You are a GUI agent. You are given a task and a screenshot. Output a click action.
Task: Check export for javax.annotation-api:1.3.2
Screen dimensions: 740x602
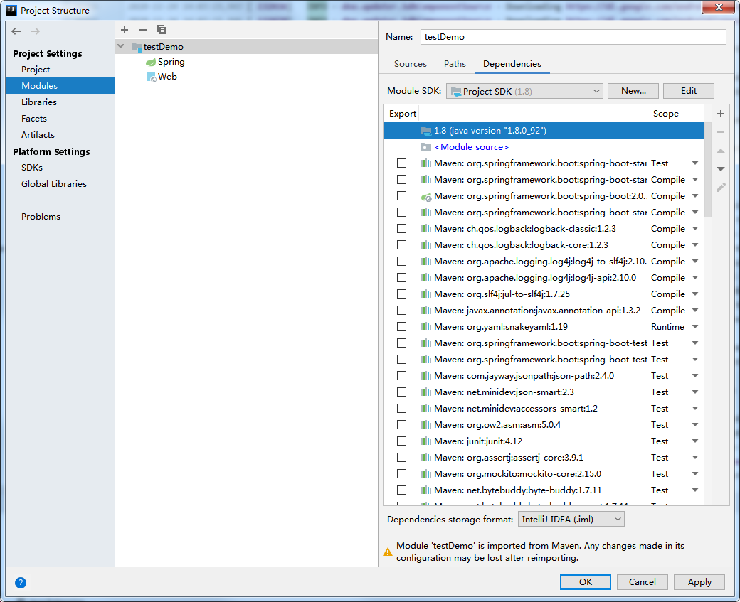(401, 310)
